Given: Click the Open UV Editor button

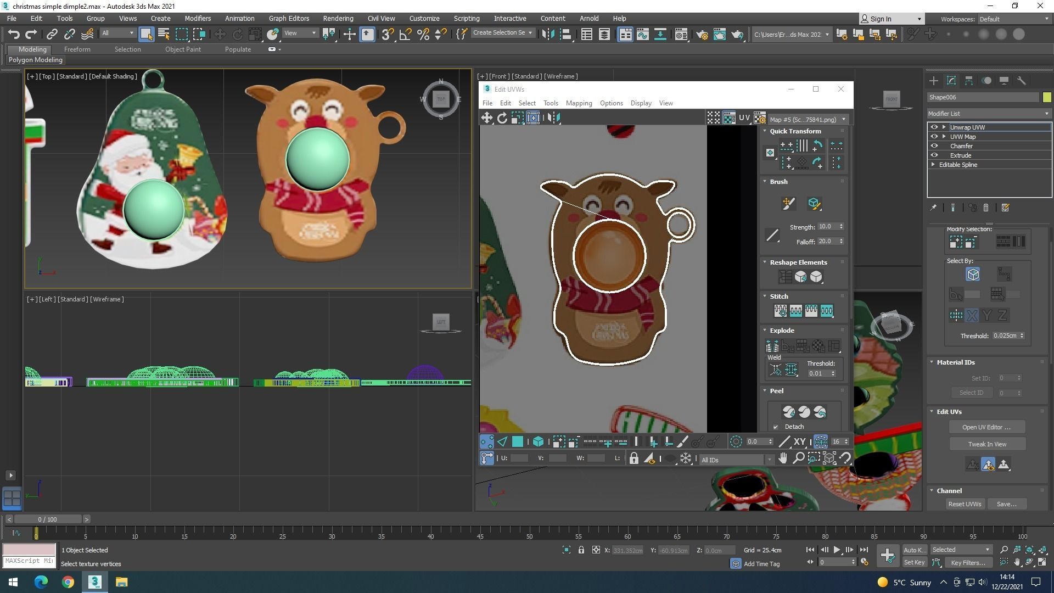Looking at the screenshot, I should [x=987, y=427].
